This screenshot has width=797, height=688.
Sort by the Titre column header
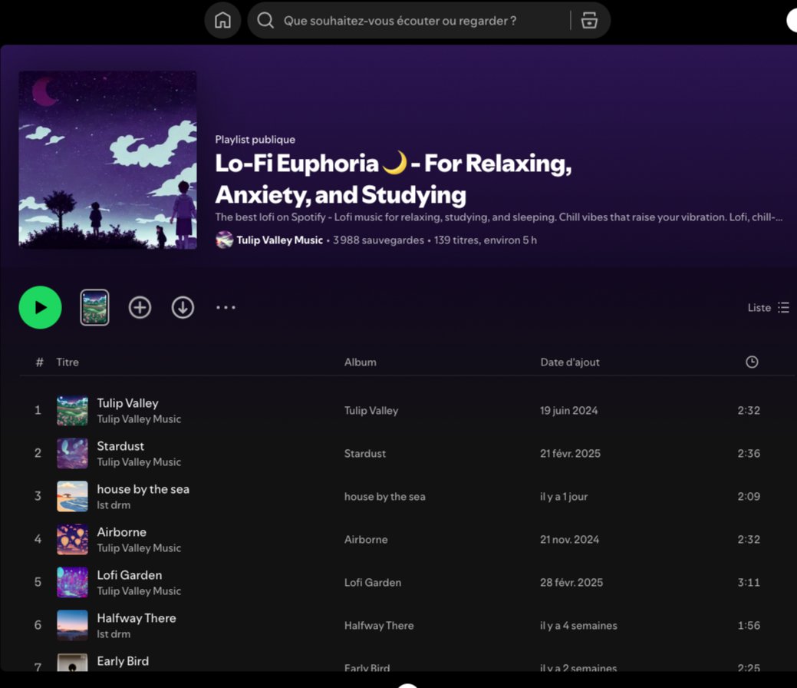pyautogui.click(x=67, y=362)
